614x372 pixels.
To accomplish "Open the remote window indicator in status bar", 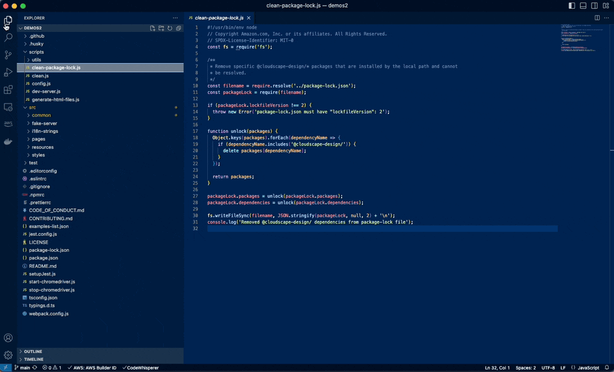I will point(6,368).
